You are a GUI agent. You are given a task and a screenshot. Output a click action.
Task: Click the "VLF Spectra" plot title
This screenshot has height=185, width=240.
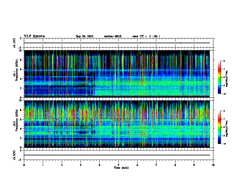tap(34, 36)
